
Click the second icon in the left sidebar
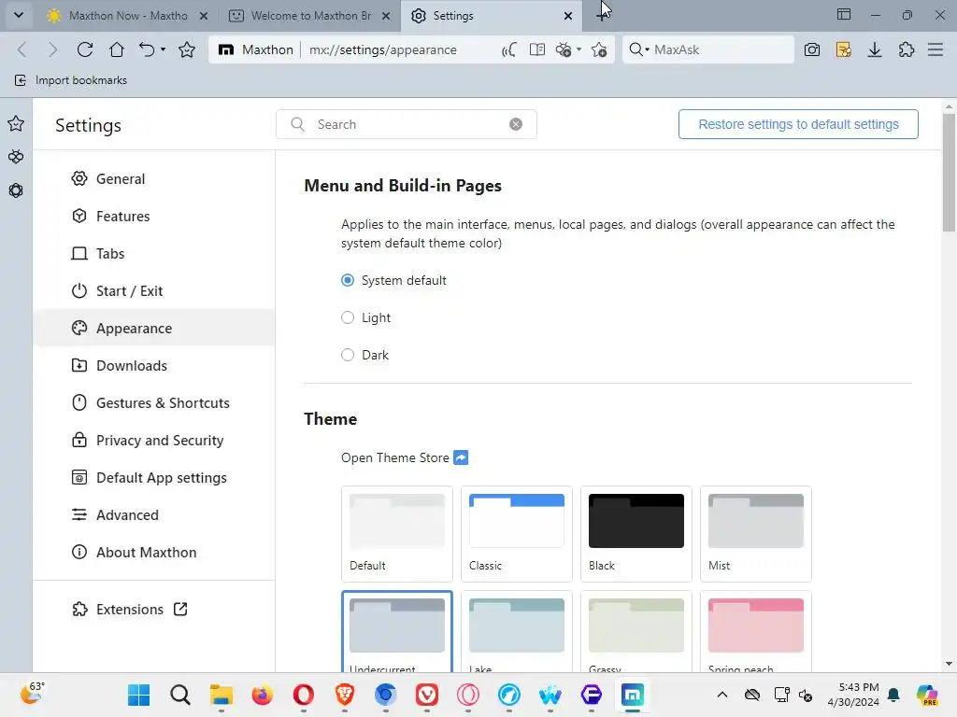[16, 157]
